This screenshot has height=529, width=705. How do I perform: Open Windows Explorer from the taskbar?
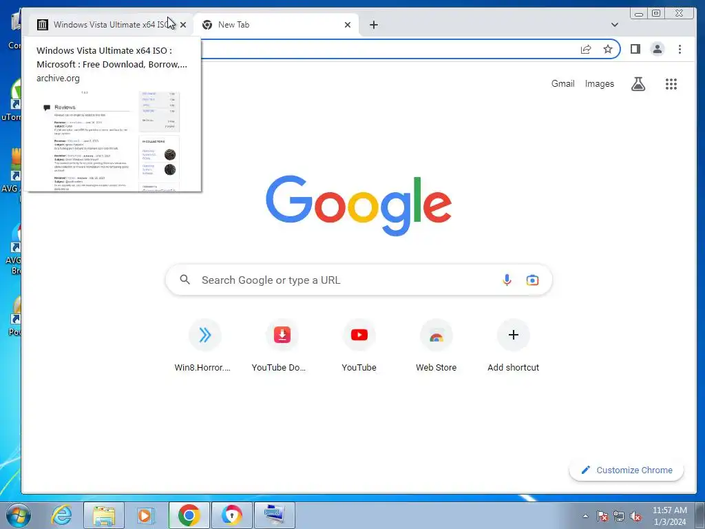(x=104, y=515)
